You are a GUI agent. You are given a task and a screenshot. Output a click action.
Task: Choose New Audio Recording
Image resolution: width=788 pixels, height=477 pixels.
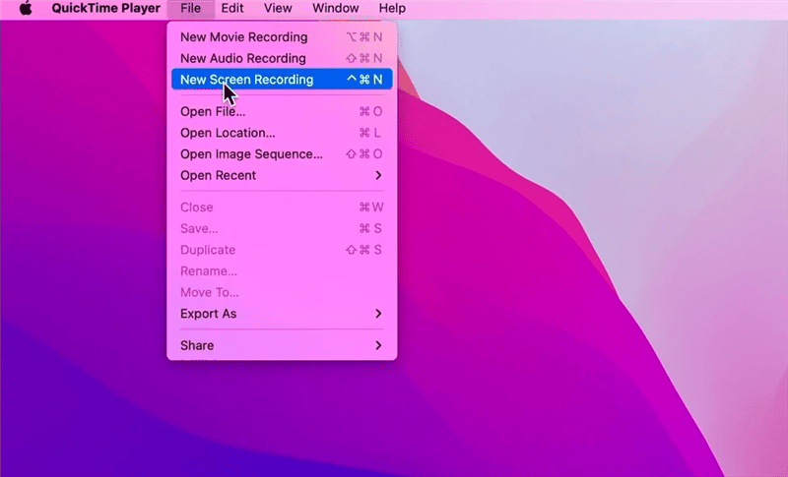(x=242, y=59)
